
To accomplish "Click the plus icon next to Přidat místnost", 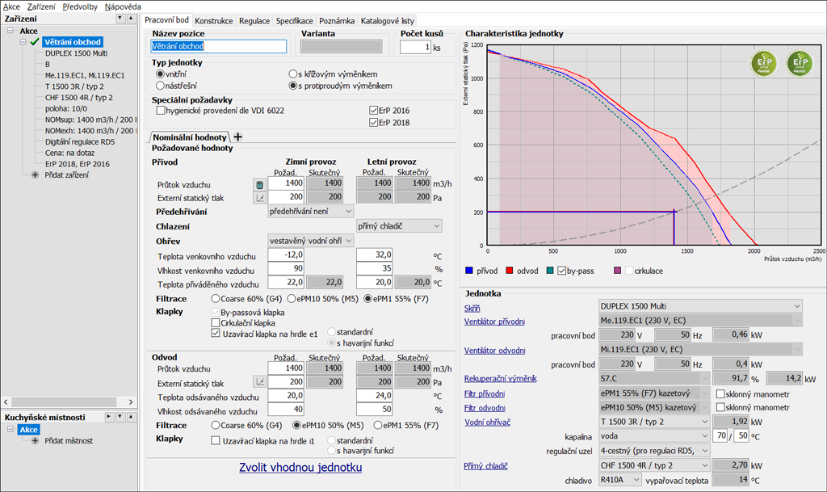I will point(35,441).
